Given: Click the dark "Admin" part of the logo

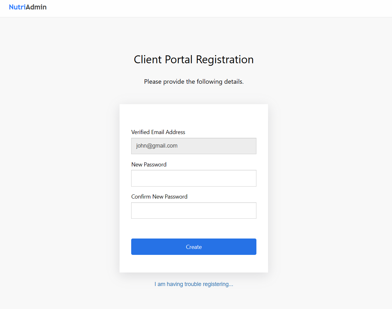Looking at the screenshot, I should [36, 7].
